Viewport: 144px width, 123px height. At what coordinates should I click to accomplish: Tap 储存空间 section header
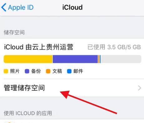pos(14,32)
